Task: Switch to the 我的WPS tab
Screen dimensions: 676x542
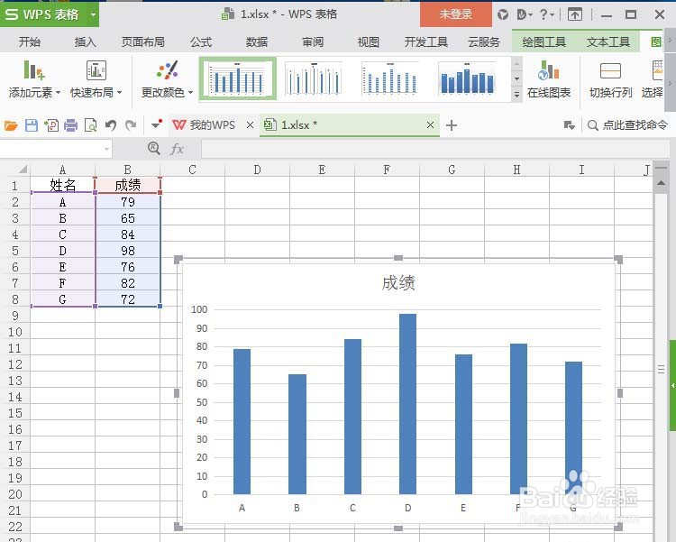Action: pos(204,125)
